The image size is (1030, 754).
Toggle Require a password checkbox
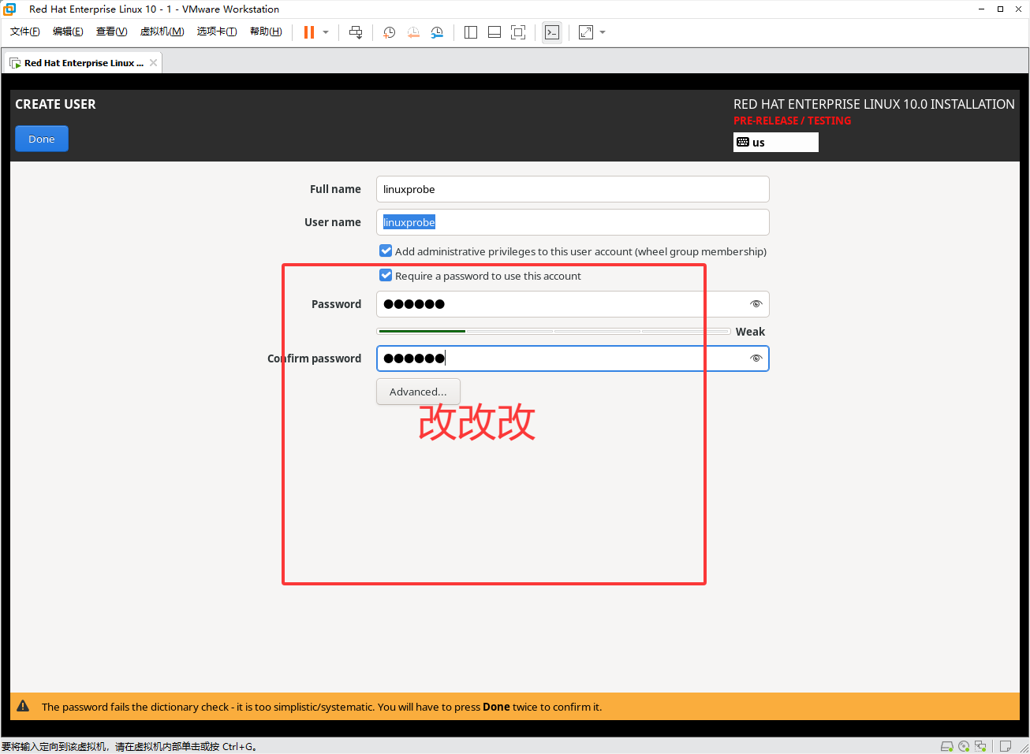[x=386, y=275]
